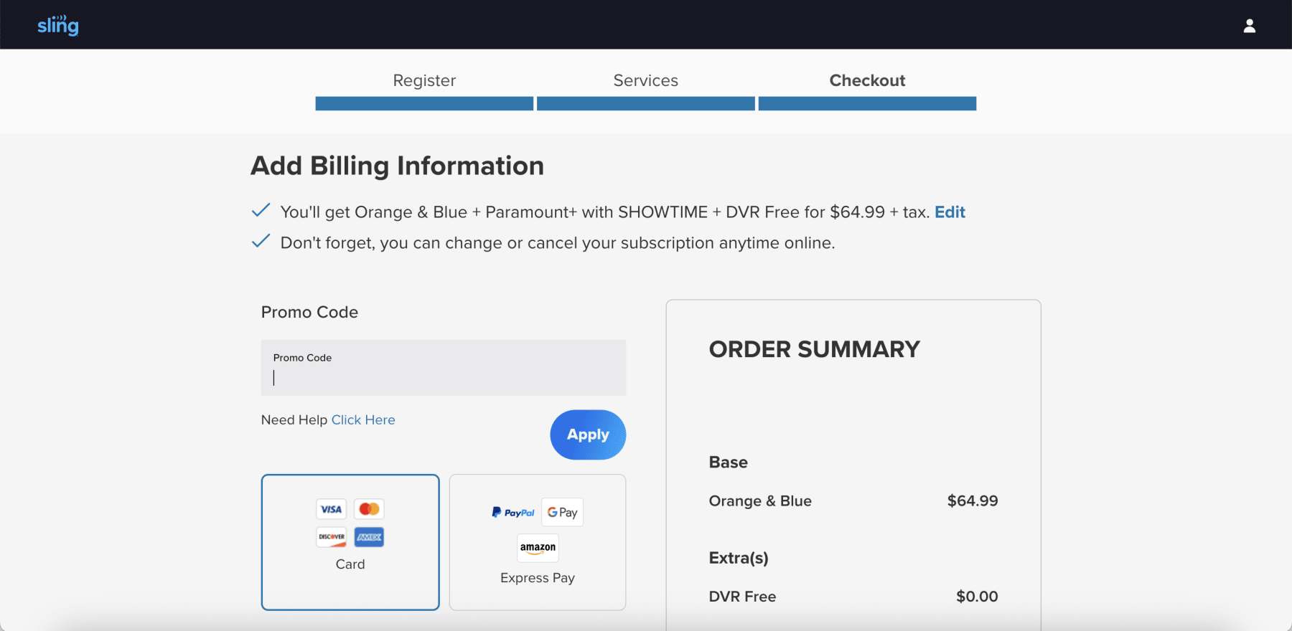
Task: Click the ORDER SUMMARY heading
Action: [x=815, y=349]
